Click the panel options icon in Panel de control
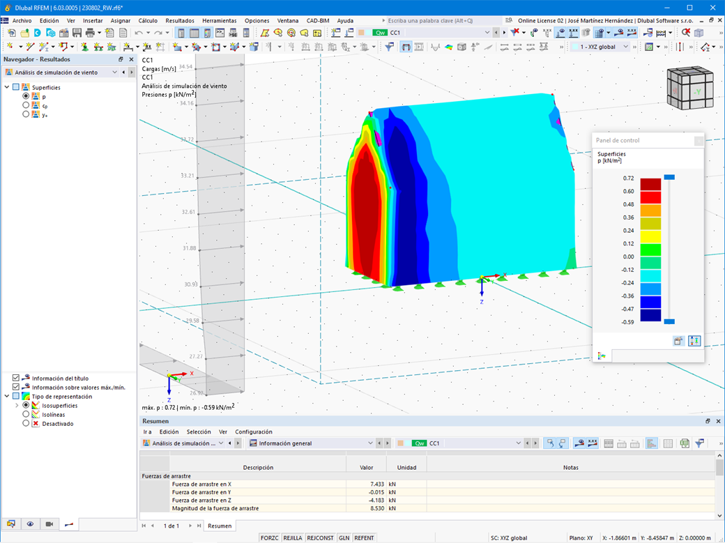Image resolution: width=725 pixels, height=543 pixels. click(676, 341)
